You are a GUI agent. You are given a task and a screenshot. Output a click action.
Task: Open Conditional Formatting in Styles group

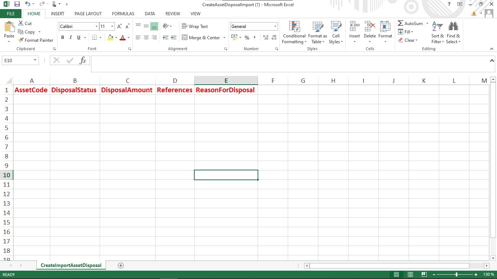click(294, 33)
